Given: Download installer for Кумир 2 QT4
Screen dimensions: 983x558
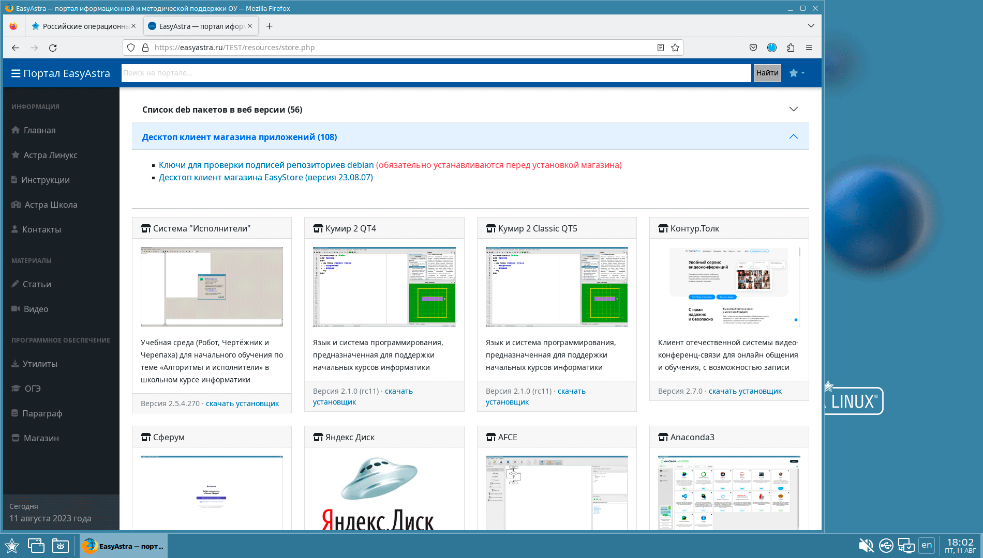Looking at the screenshot, I should coord(363,396).
